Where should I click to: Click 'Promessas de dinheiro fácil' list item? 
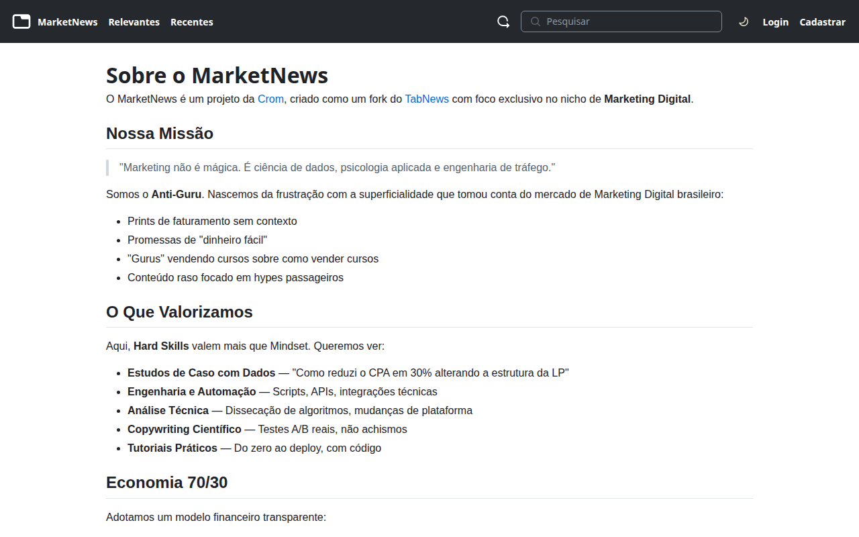[197, 240]
